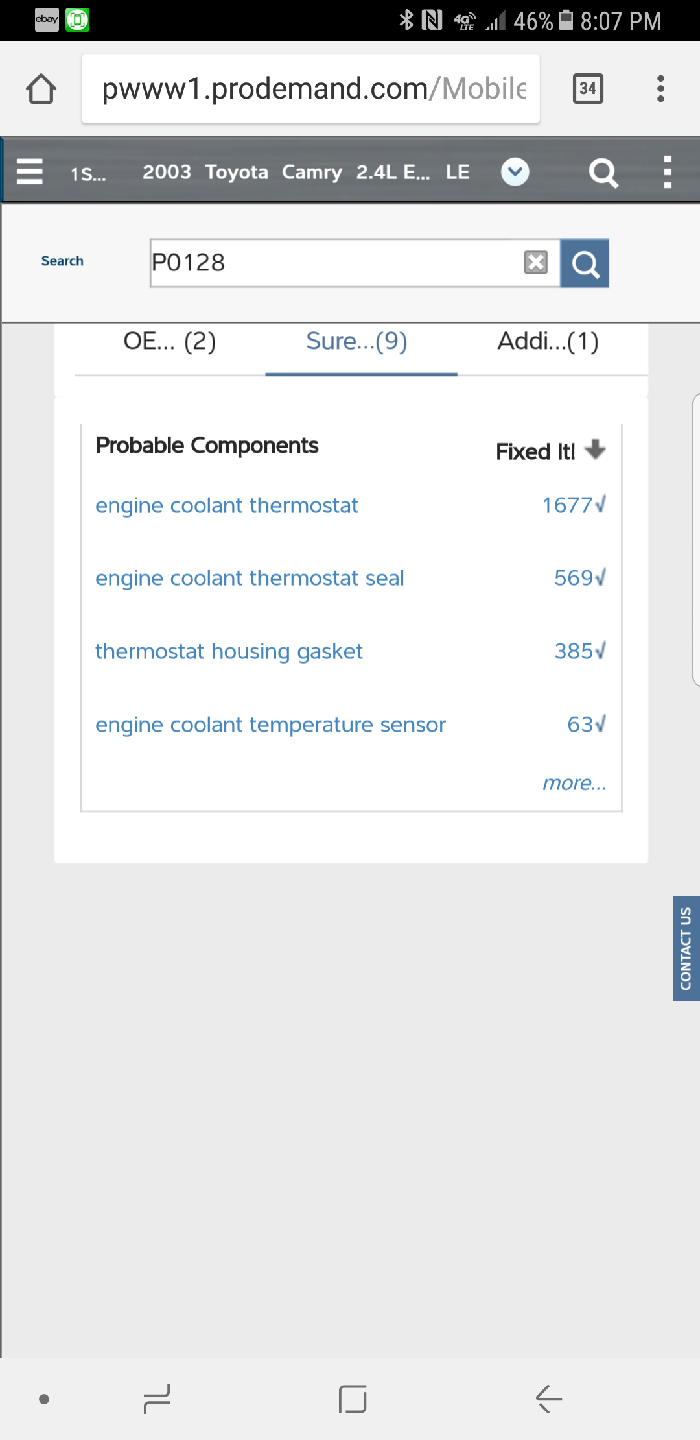Open thermostat housing gasket link

[x=229, y=651]
